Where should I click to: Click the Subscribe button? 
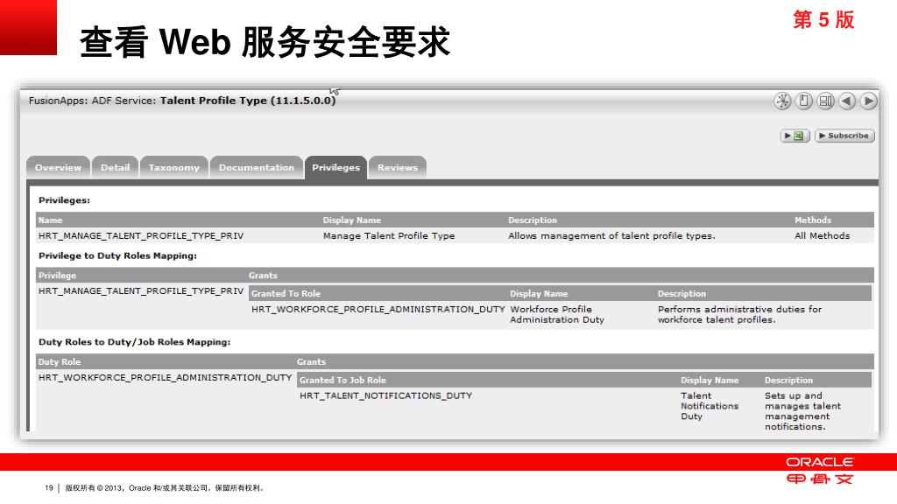(844, 136)
